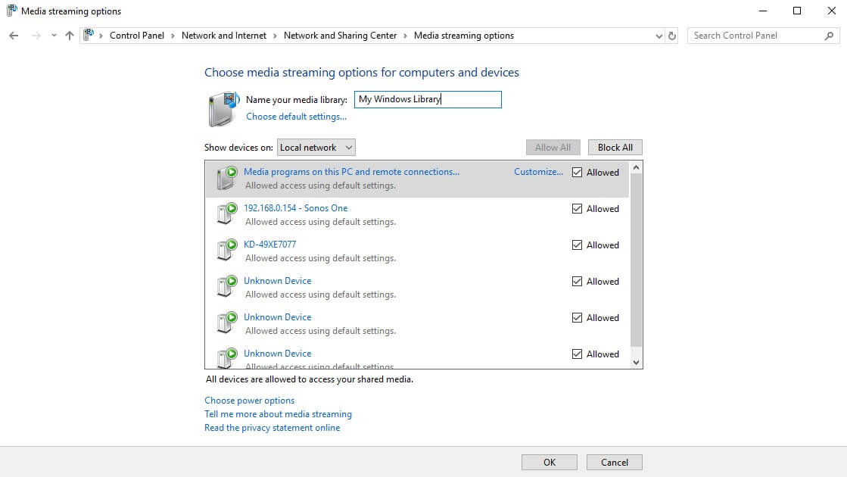Click the Refresh button in address bar
Image resolution: width=847 pixels, height=477 pixels.
(672, 36)
